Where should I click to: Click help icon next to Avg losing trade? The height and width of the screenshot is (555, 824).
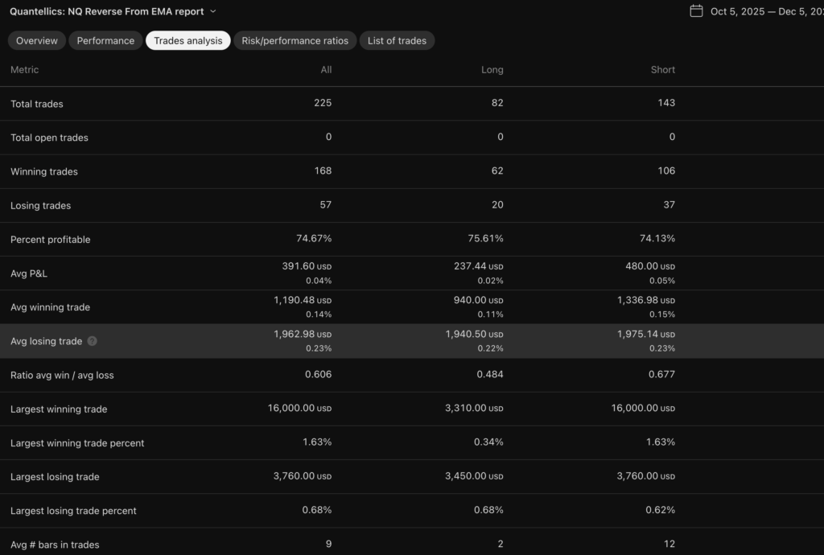[92, 341]
